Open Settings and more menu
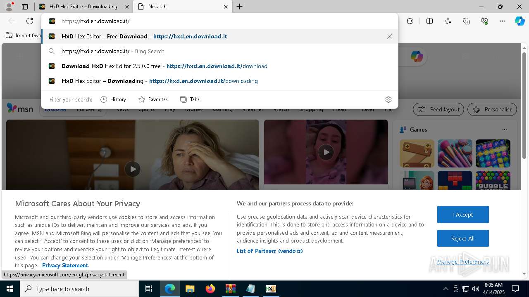 503,21
